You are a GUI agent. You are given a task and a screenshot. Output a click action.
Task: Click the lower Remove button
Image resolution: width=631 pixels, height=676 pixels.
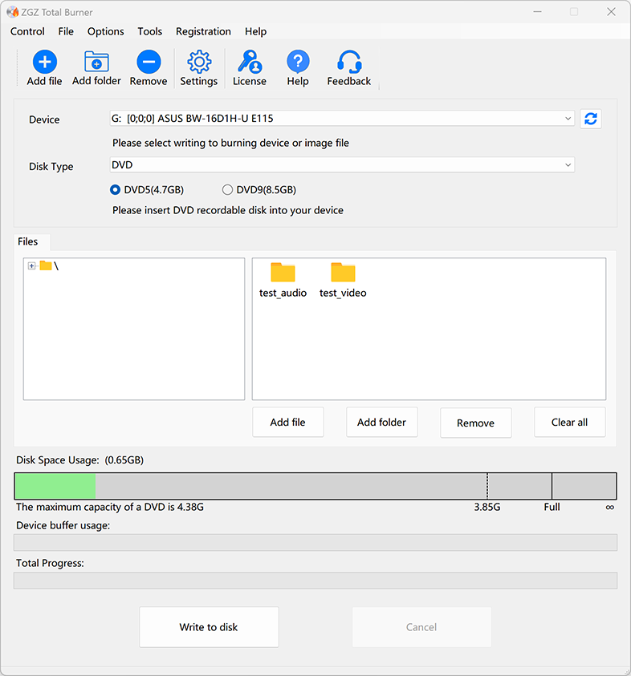(475, 423)
